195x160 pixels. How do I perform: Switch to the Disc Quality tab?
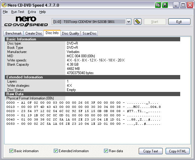click(70, 33)
